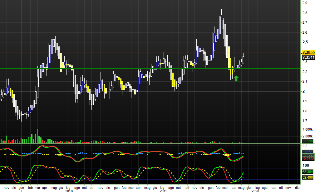The height and width of the screenshot is (192, 315).
Task: Click the 2018 year label on time axis
Action: tap(69, 190)
